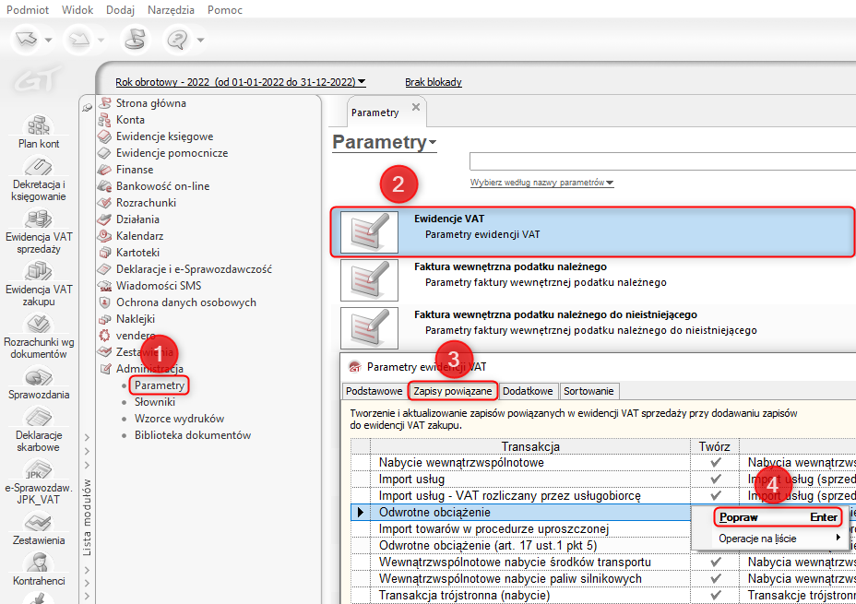Open dropdown arrow next to back button
This screenshot has width=856, height=604.
pos(48,40)
